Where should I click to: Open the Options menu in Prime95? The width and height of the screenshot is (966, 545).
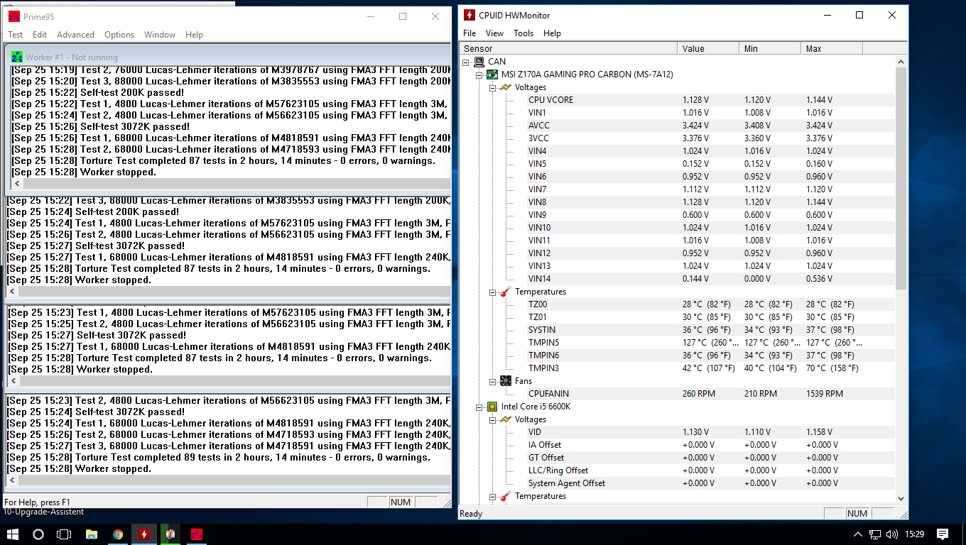point(119,34)
